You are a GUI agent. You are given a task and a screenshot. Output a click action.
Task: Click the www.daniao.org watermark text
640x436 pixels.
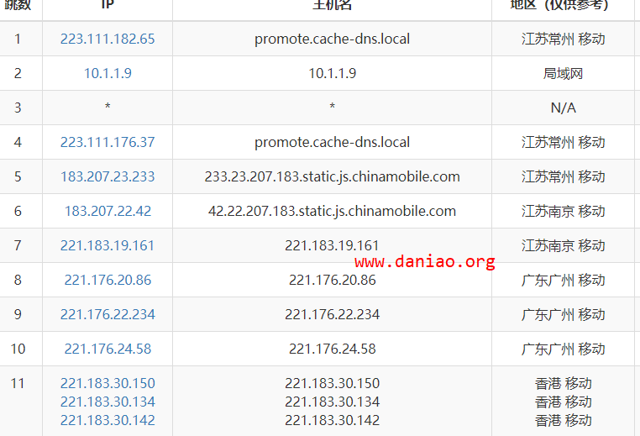click(x=425, y=261)
